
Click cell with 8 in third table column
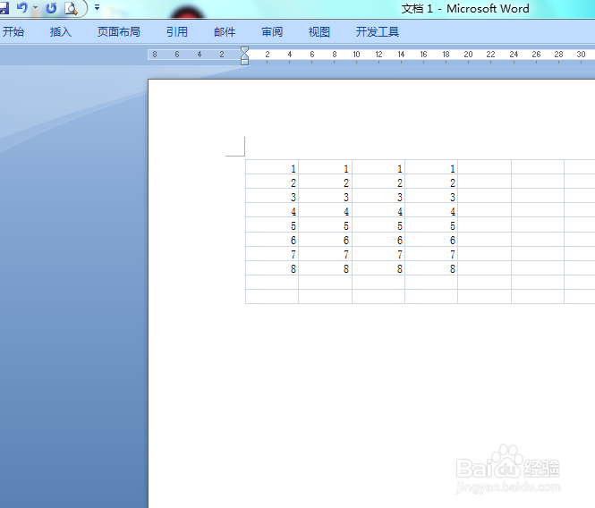378,268
